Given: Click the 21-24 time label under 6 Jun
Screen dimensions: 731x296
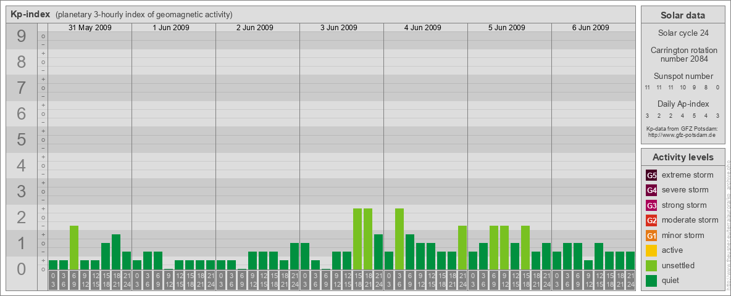Looking at the screenshot, I should [630, 280].
